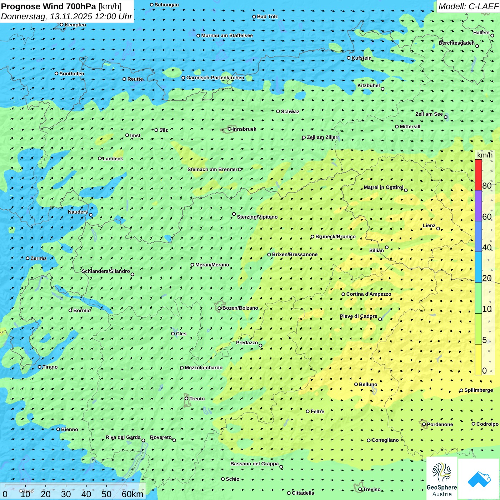Click the Kufstein location marker
This screenshot has height=500, width=500.
click(x=349, y=58)
